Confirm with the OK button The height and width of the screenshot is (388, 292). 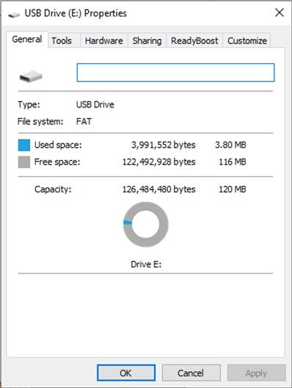(126, 373)
